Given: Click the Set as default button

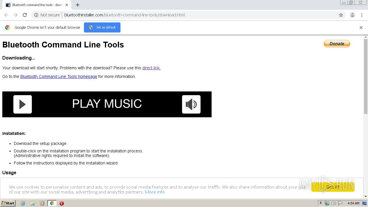Looking at the screenshot, I should 102,27.
